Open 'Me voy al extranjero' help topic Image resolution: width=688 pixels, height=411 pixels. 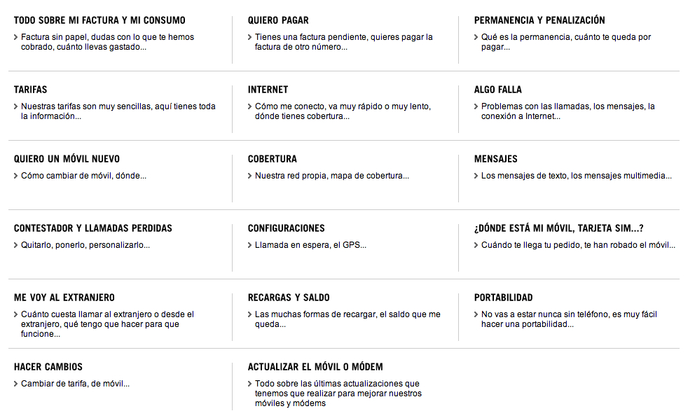click(64, 298)
